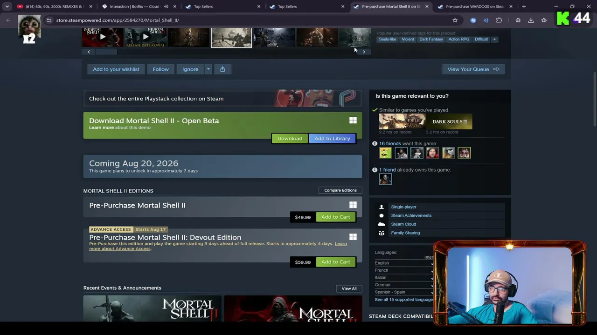
Task: Click the Single-player person icon
Action: [x=382, y=207]
